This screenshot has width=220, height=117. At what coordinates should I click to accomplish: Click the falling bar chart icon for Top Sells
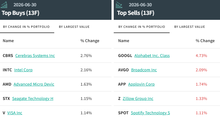pos(119,5)
